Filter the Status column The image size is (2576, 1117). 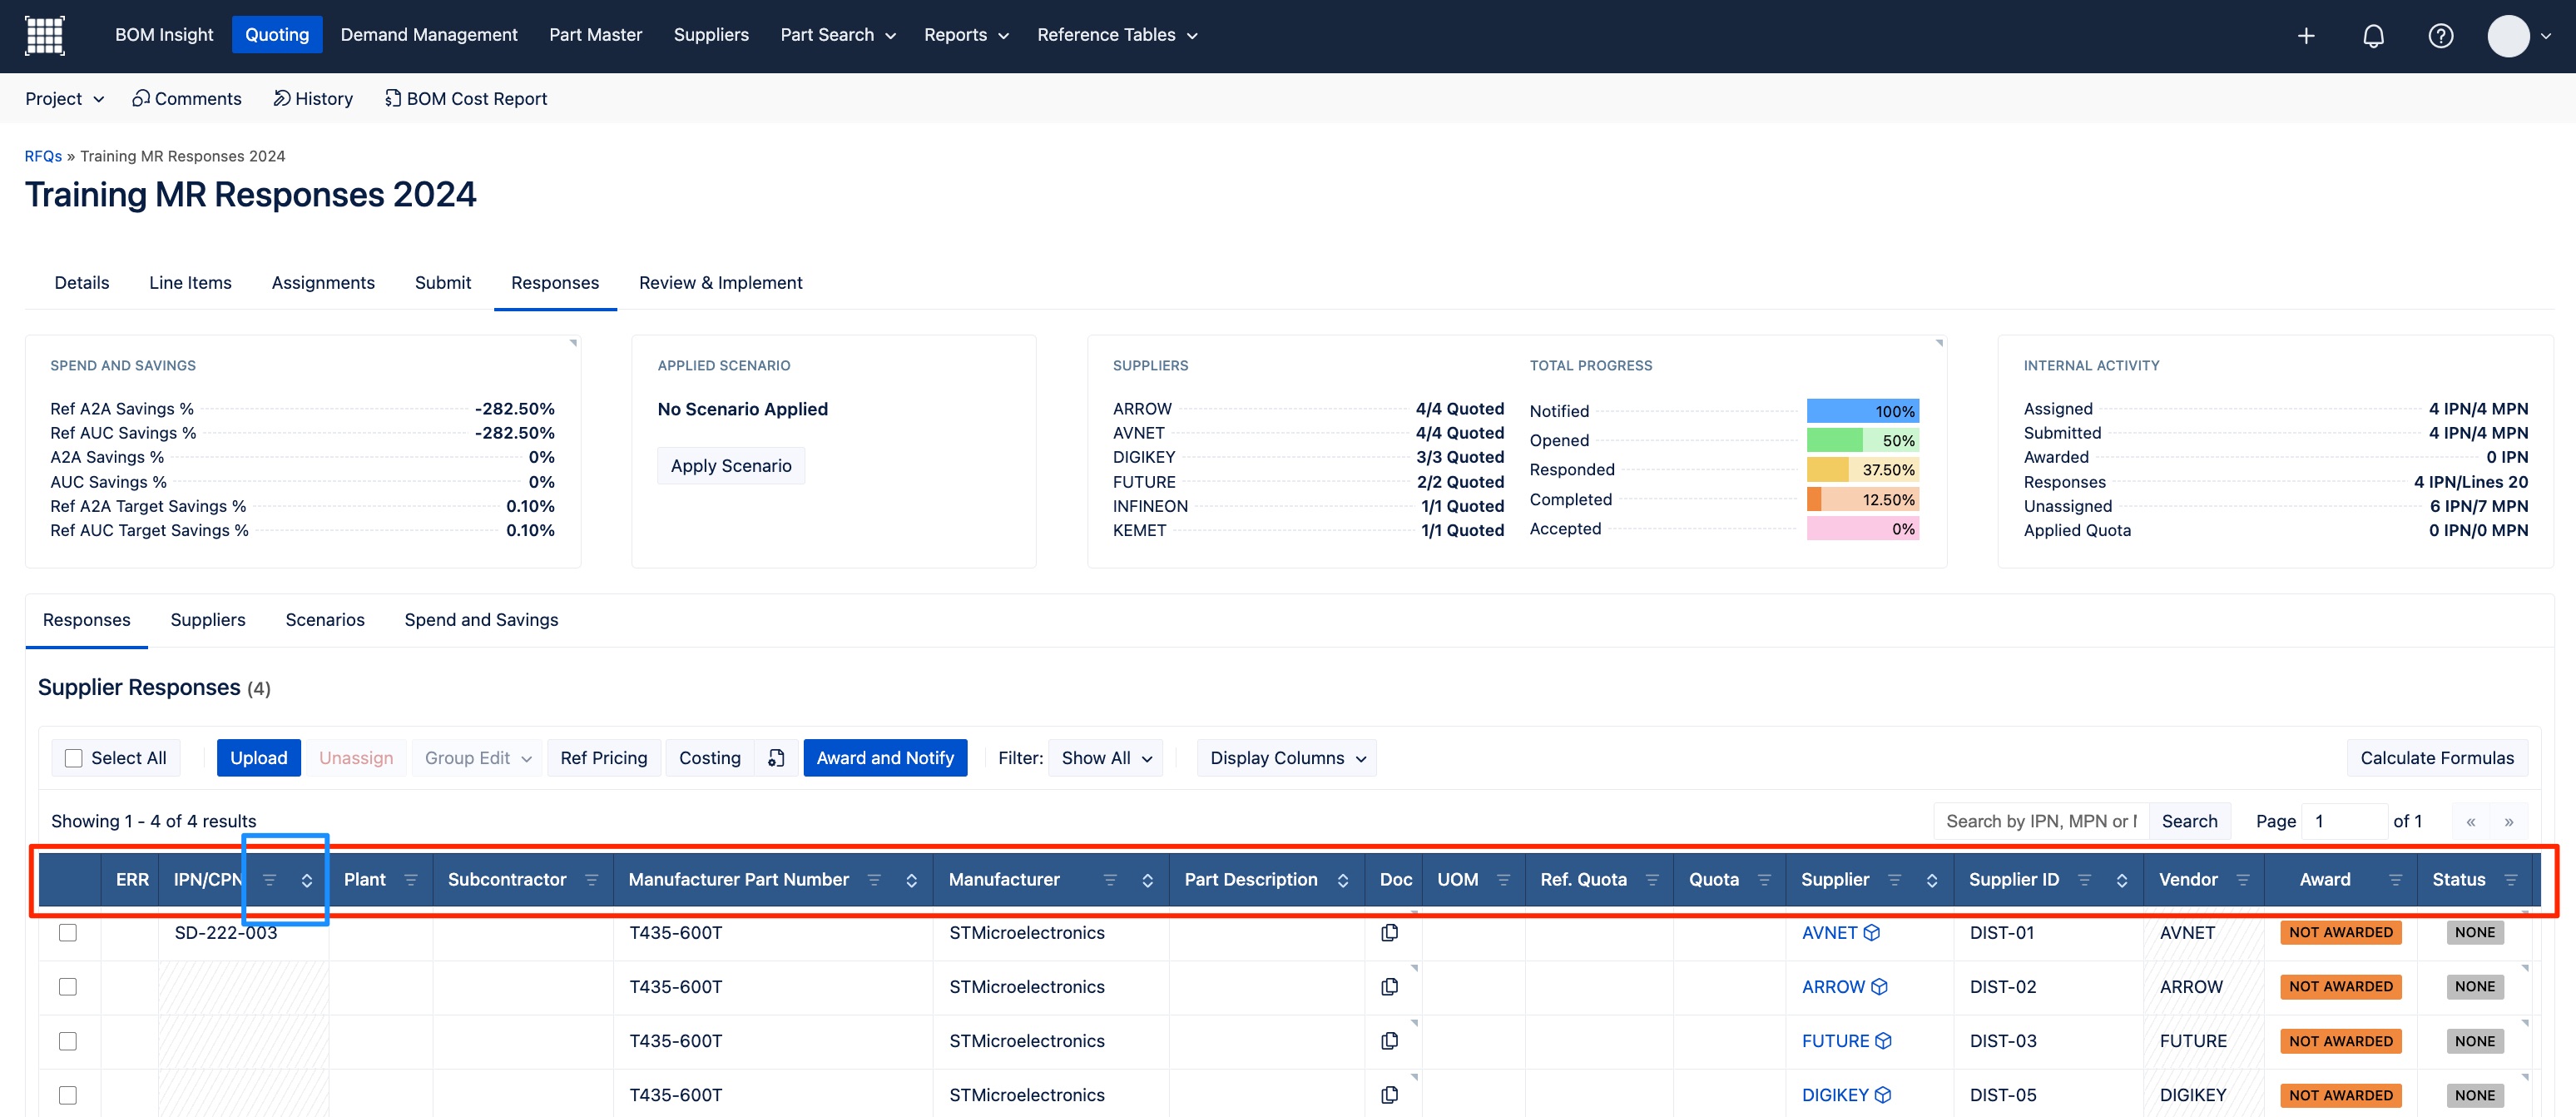tap(2510, 880)
